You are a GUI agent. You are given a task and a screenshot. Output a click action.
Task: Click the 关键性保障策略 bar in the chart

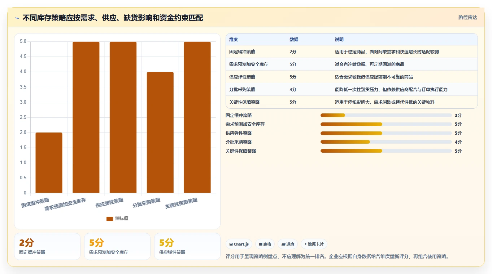(197, 117)
